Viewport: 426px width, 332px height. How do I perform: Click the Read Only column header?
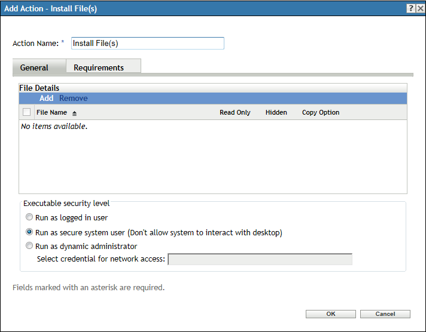[235, 112]
